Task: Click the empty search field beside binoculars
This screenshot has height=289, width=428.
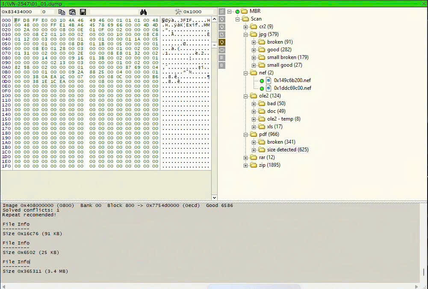Action: click(114, 12)
